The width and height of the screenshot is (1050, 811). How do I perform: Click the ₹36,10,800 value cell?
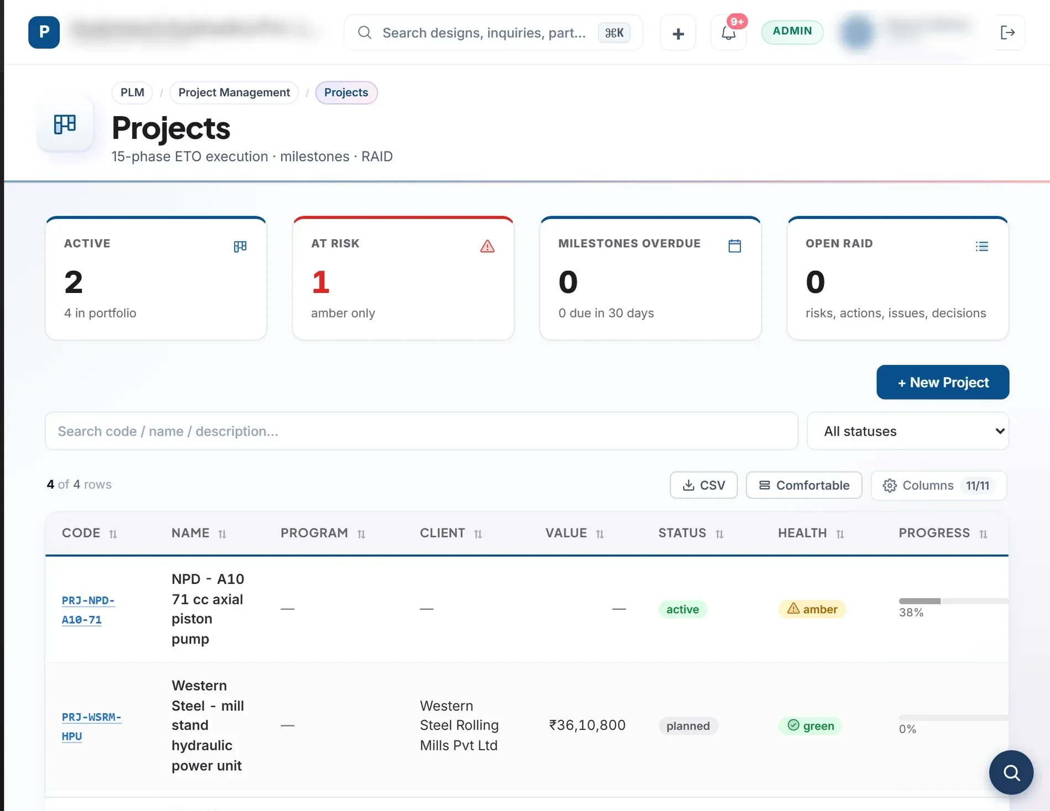[587, 725]
